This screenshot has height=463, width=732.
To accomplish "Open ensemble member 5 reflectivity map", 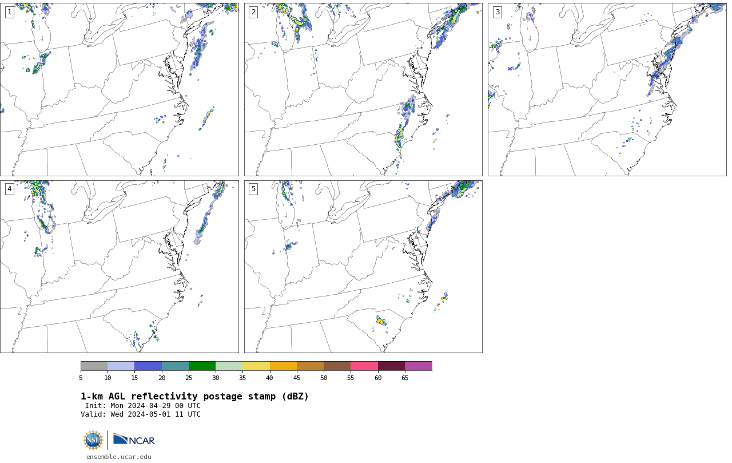I will [363, 267].
